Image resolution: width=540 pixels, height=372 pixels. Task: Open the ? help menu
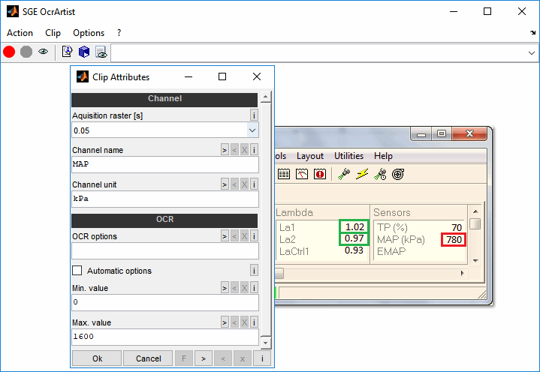pyautogui.click(x=119, y=33)
